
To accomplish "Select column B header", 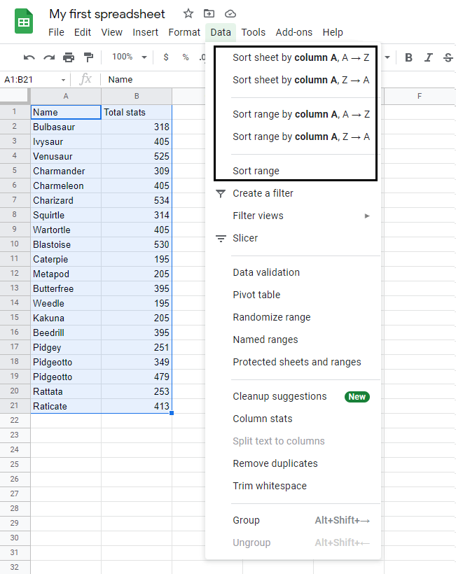I will click(x=137, y=96).
